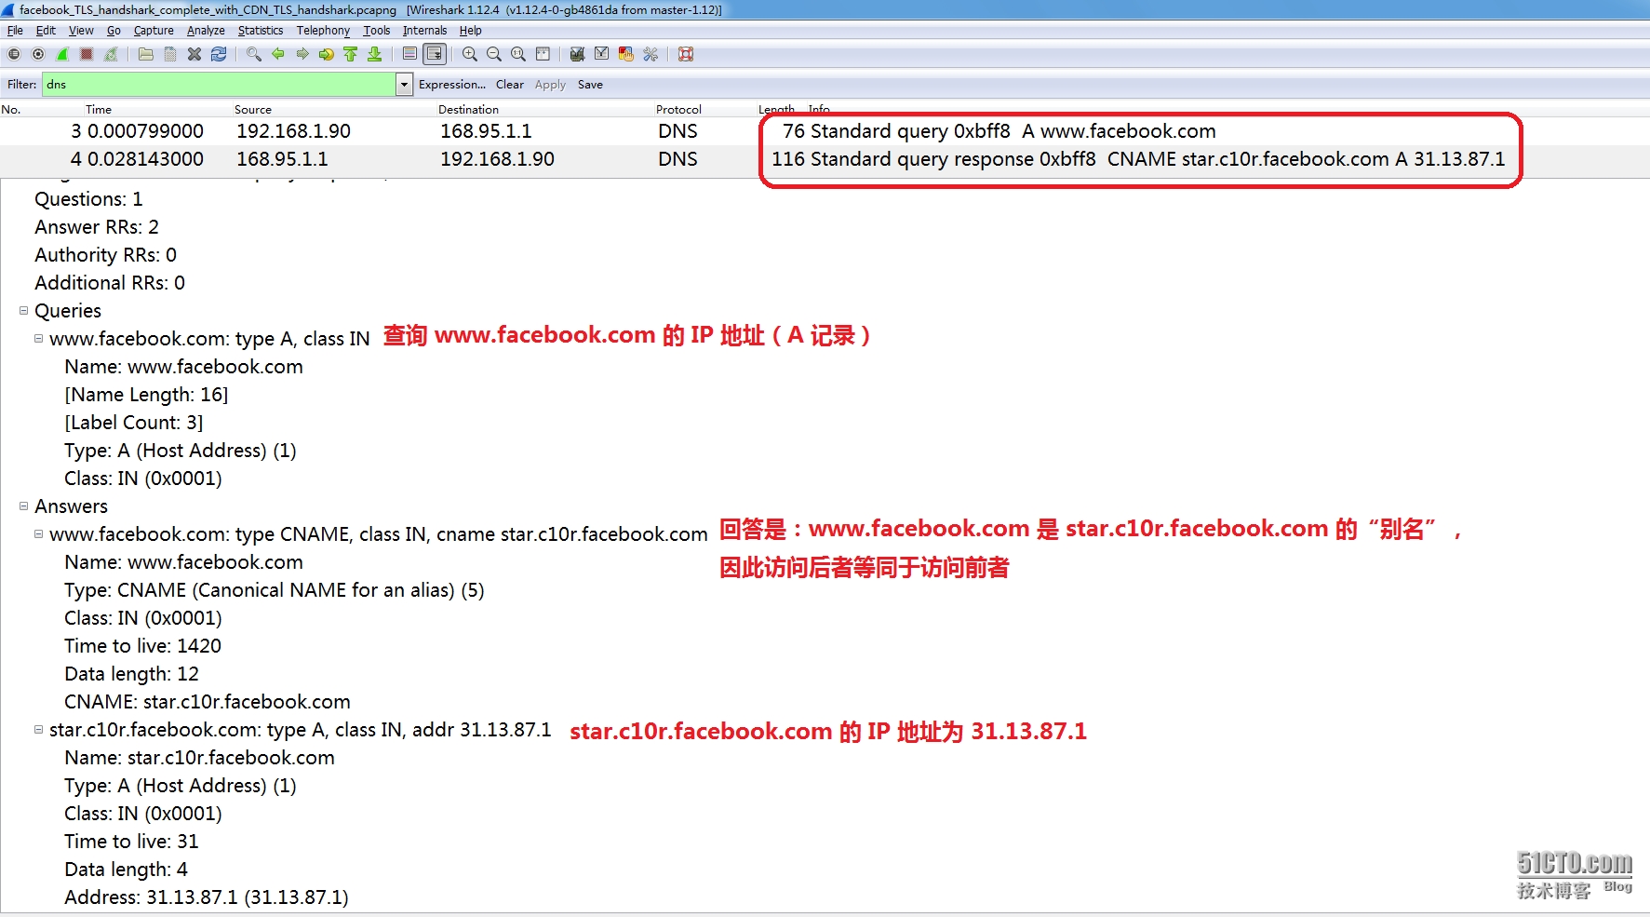Open the filter history dropdown arrow
This screenshot has height=917, width=1650.
point(404,85)
